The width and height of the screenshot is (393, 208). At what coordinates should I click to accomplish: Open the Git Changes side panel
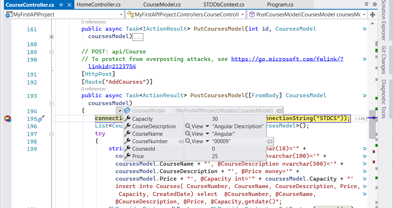point(383,60)
